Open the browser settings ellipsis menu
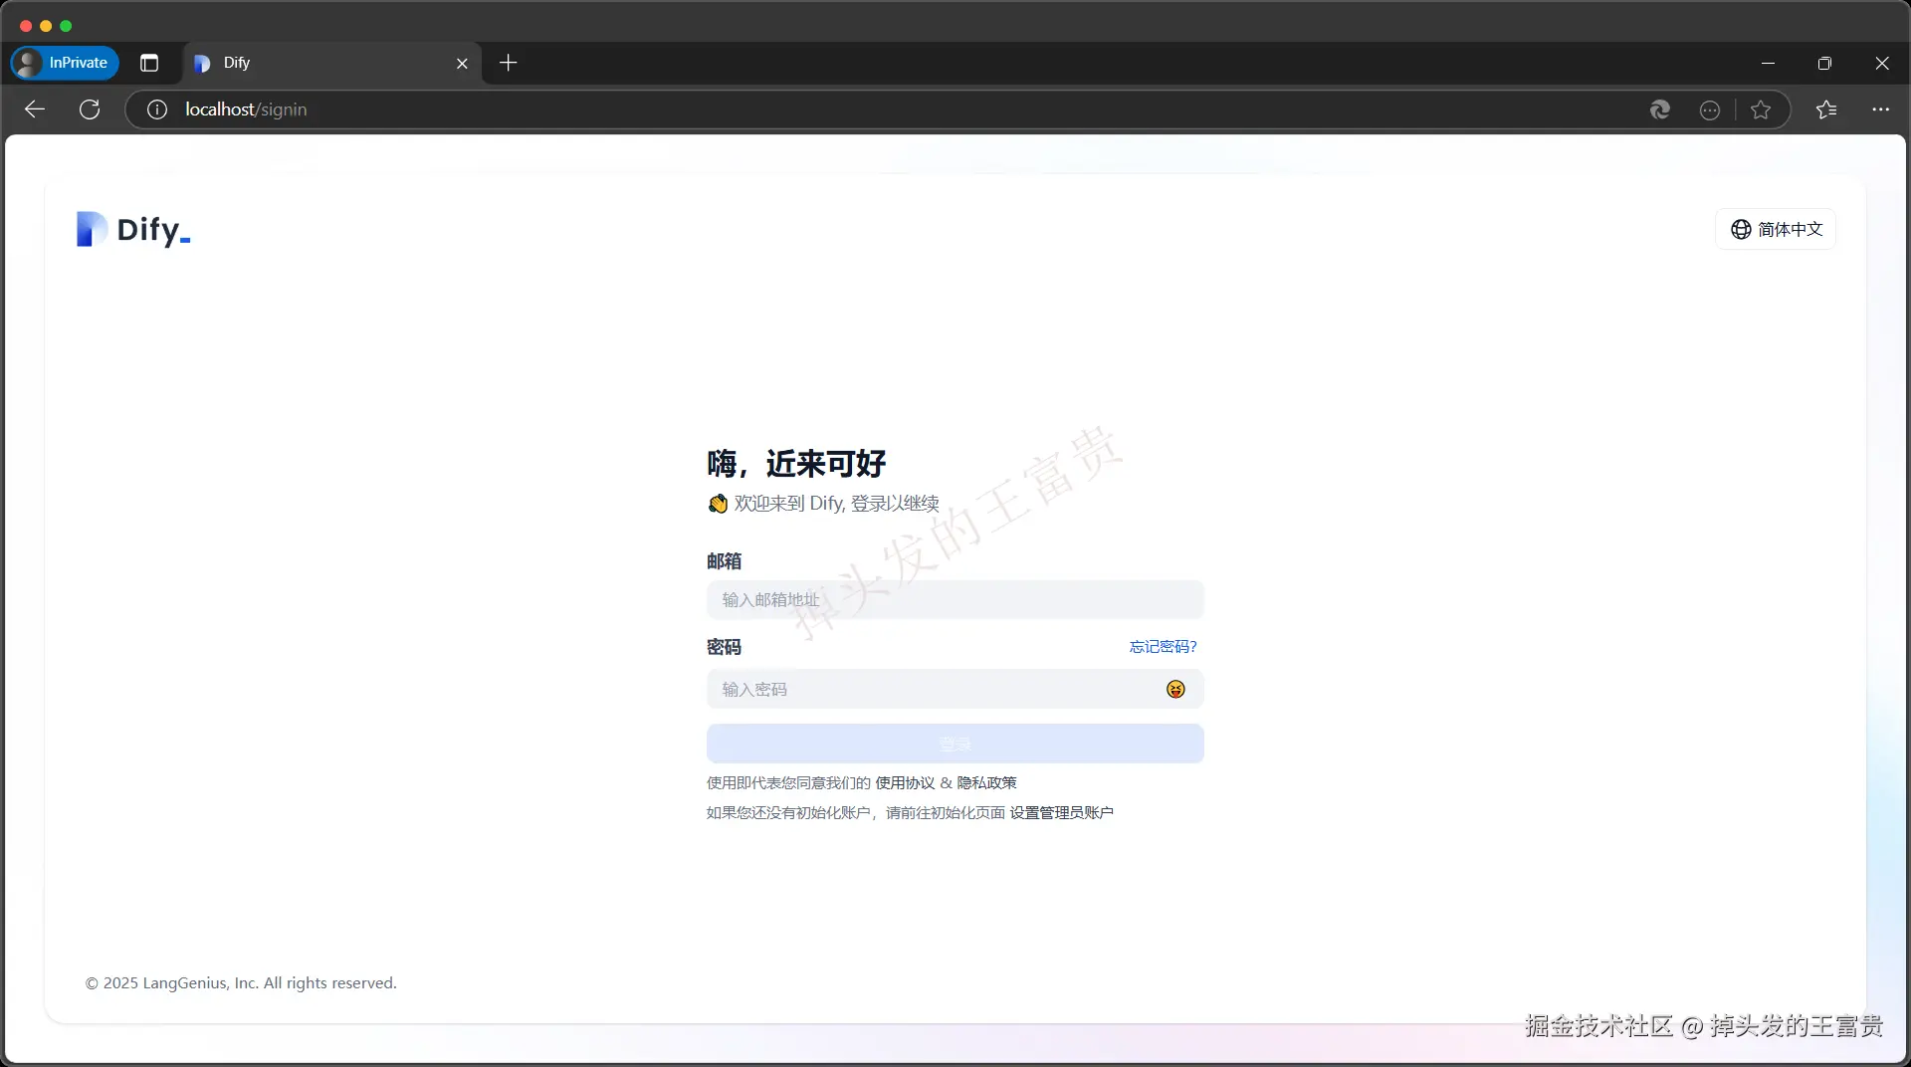This screenshot has height=1067, width=1911. tap(1880, 109)
